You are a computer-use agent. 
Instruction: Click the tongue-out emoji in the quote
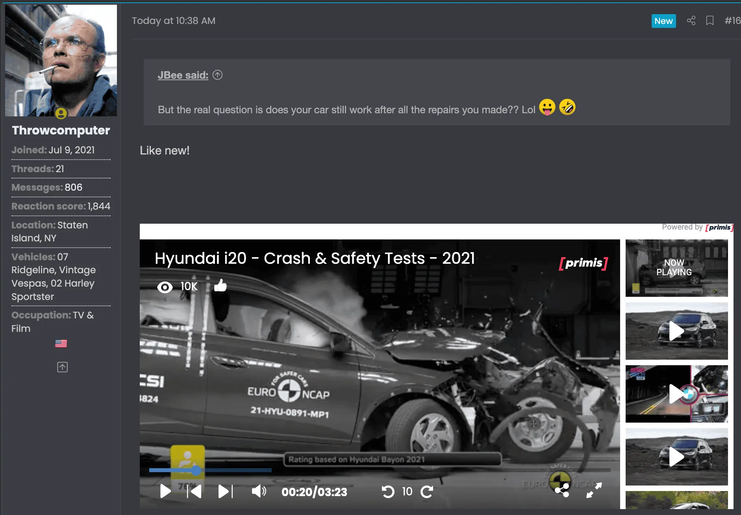coord(547,107)
